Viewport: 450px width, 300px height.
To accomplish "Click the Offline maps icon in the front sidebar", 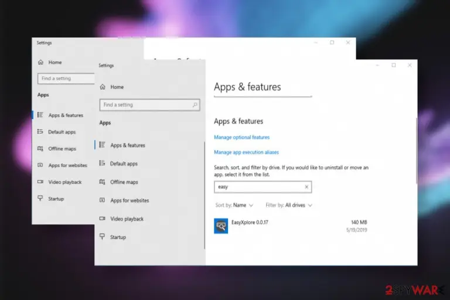I will pos(102,182).
